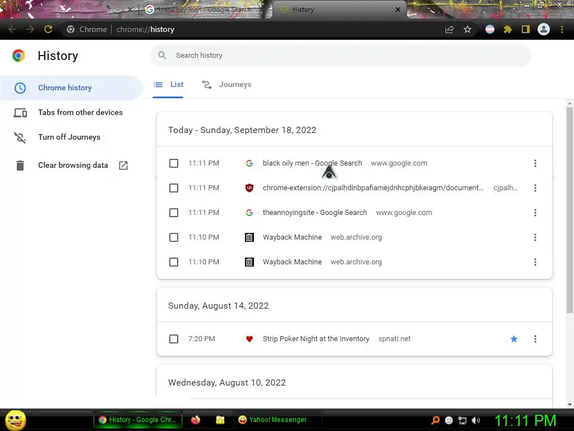Click the striped extension icon in toolbar
The image size is (574, 431).
490,29
